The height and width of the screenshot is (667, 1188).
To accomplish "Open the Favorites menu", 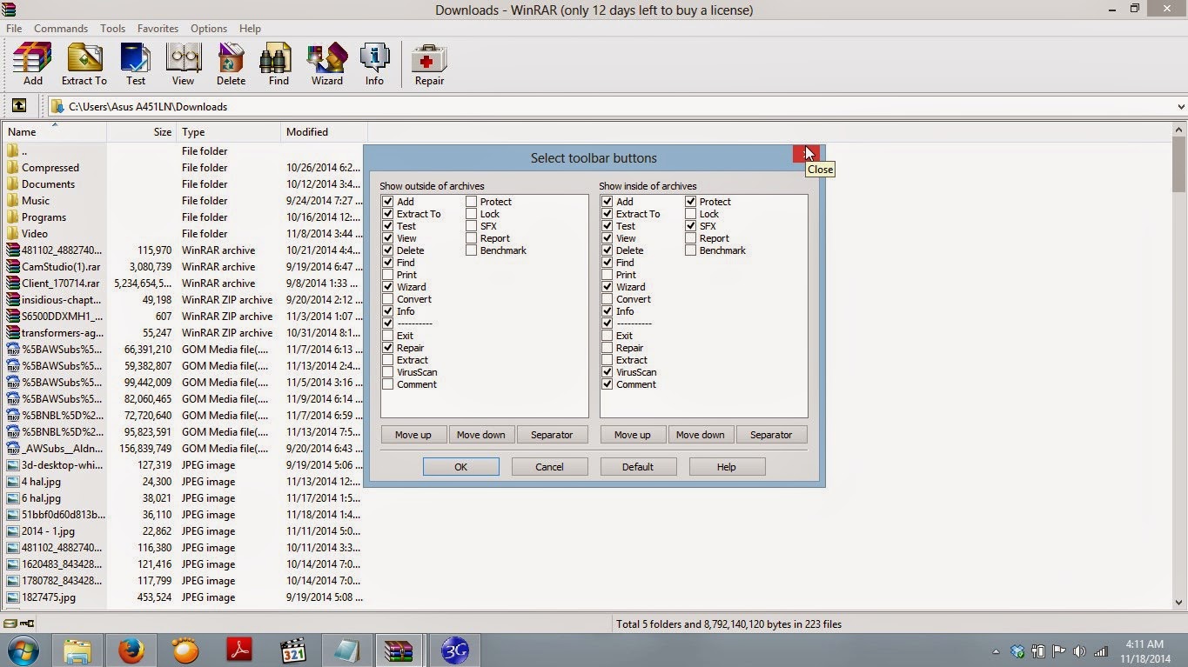I will (x=158, y=29).
